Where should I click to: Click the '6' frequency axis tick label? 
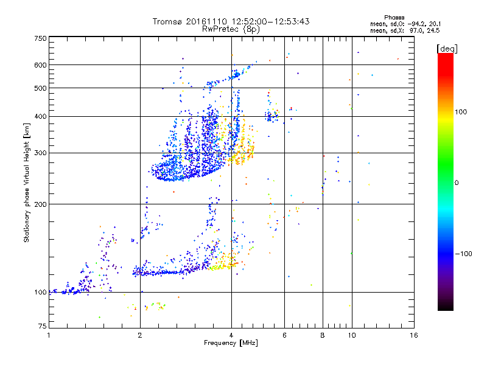284,335
